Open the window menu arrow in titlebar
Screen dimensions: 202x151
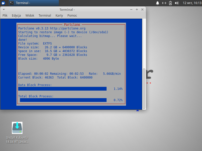4,10
